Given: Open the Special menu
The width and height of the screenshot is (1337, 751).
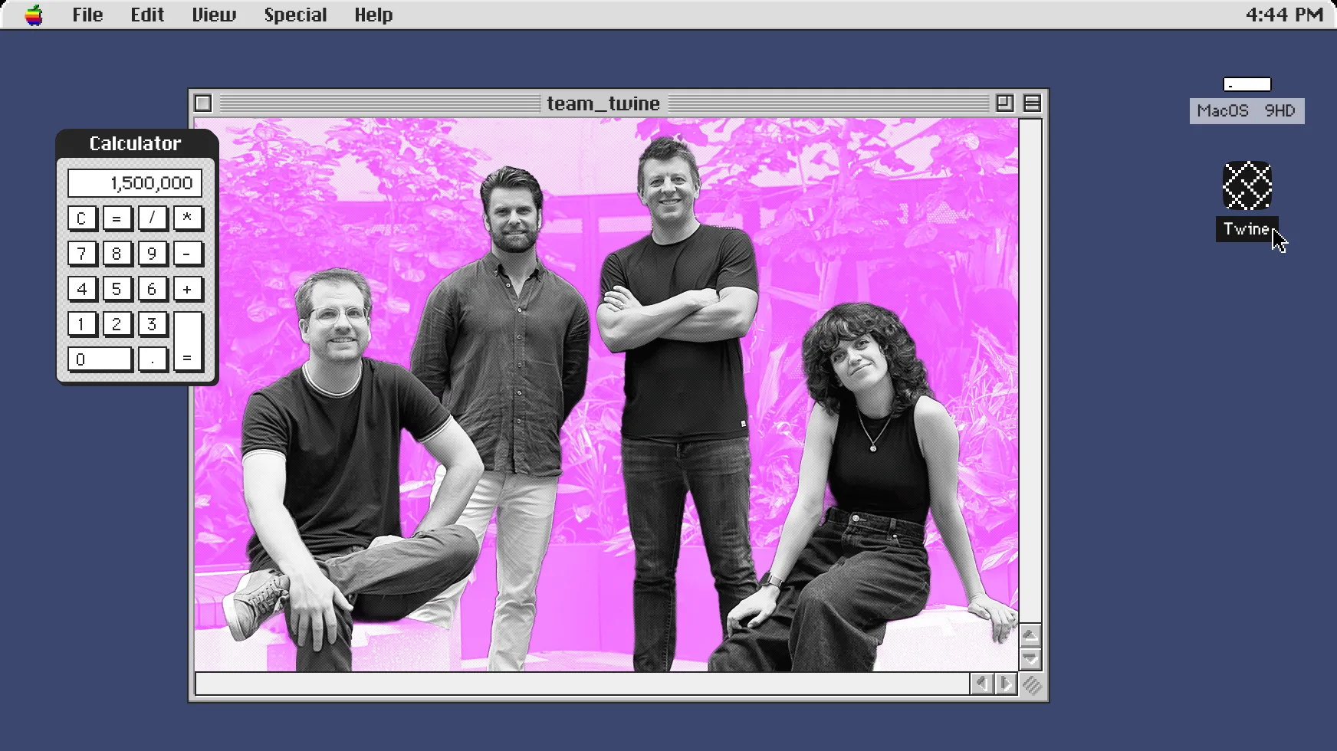Looking at the screenshot, I should click(x=295, y=14).
